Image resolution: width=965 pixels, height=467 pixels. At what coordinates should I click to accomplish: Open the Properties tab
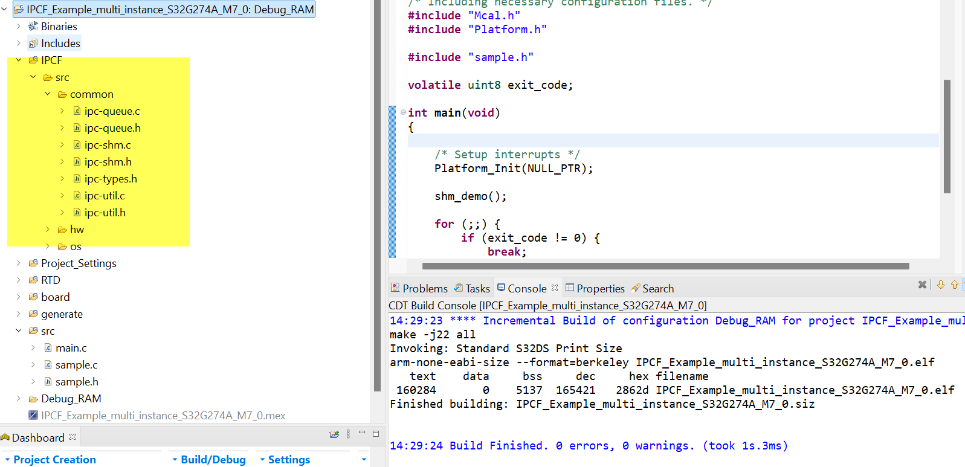click(595, 288)
